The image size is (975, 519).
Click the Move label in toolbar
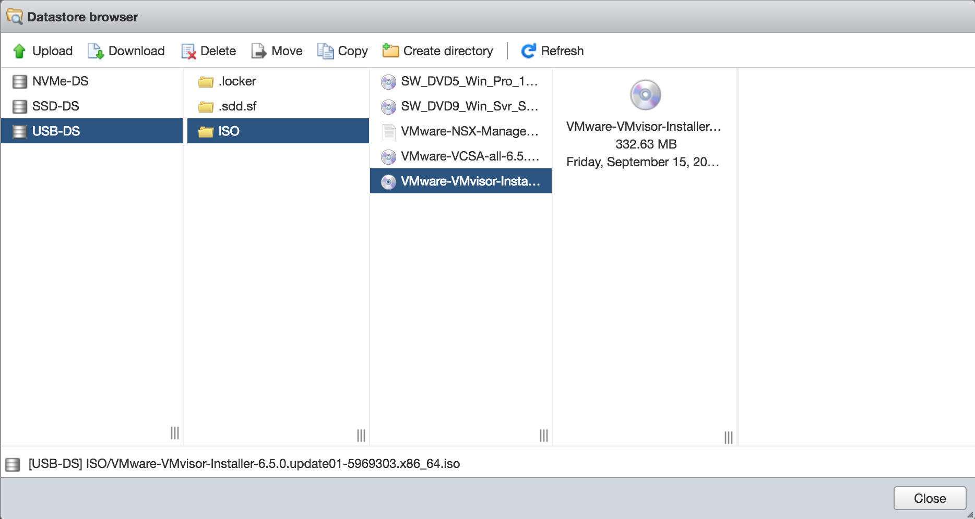[x=287, y=51]
